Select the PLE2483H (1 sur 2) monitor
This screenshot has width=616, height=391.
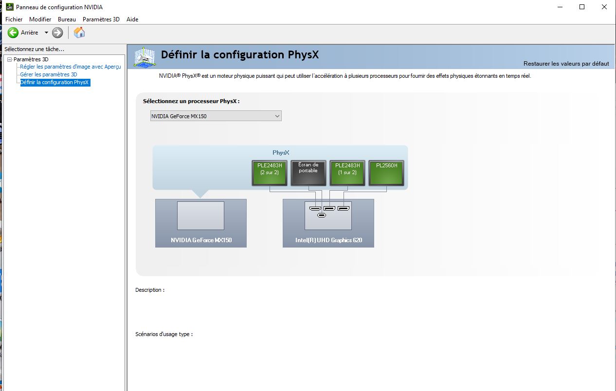pos(347,173)
